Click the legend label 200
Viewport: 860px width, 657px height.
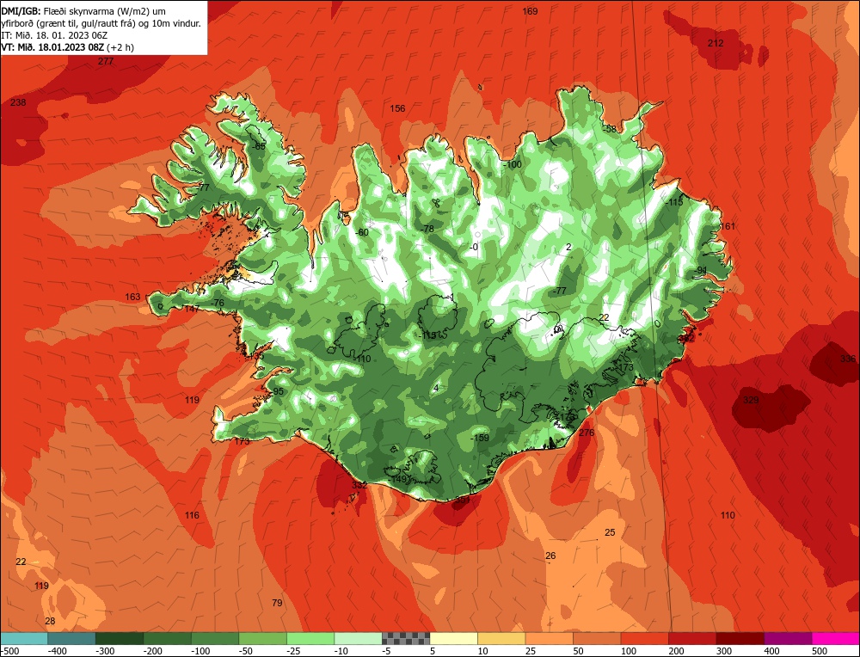click(676, 651)
